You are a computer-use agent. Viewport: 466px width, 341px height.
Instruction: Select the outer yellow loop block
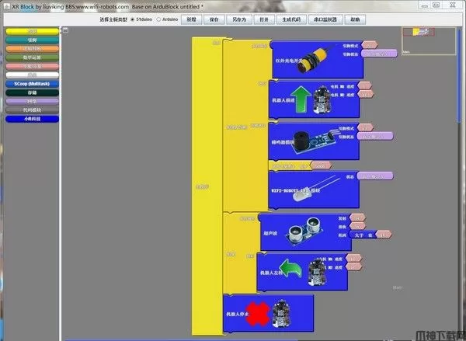click(x=206, y=186)
